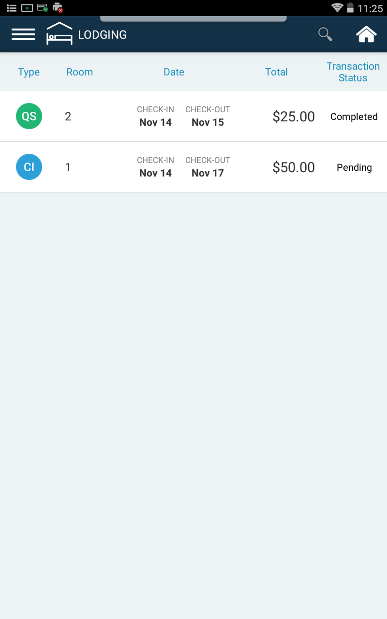The width and height of the screenshot is (387, 619).
Task: Tap the Lodging bed icon
Action: (x=59, y=34)
